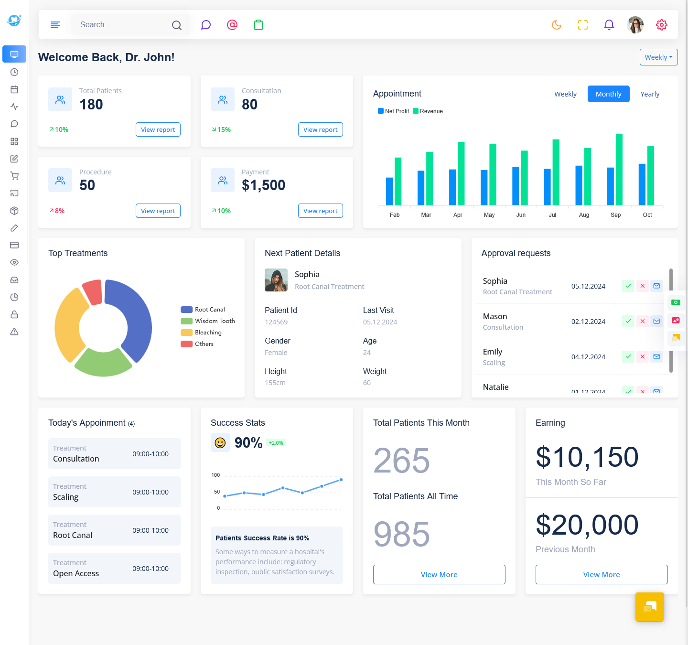Open notifications bell icon
Viewport: 688px width, 645px height.
609,25
